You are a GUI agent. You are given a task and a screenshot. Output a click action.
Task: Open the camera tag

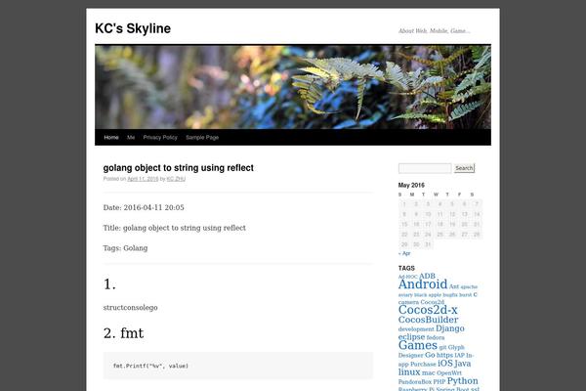pos(408,302)
